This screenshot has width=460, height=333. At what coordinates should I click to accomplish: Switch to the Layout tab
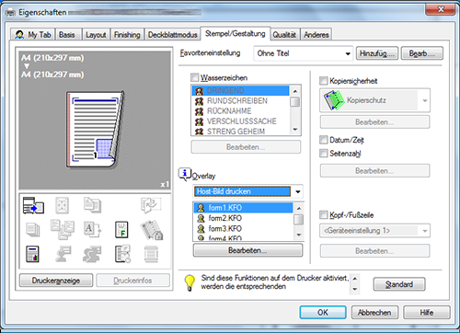click(96, 35)
